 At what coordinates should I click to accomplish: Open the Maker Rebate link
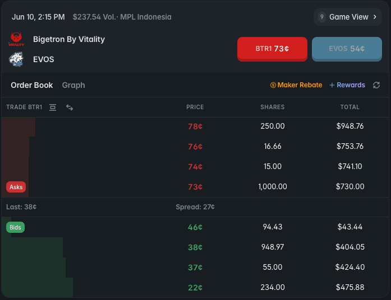click(296, 85)
